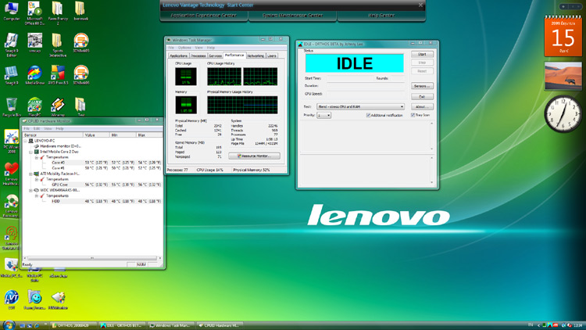586x330 pixels.
Task: Open the smiley face folder desktop icon
Action: [x=34, y=300]
